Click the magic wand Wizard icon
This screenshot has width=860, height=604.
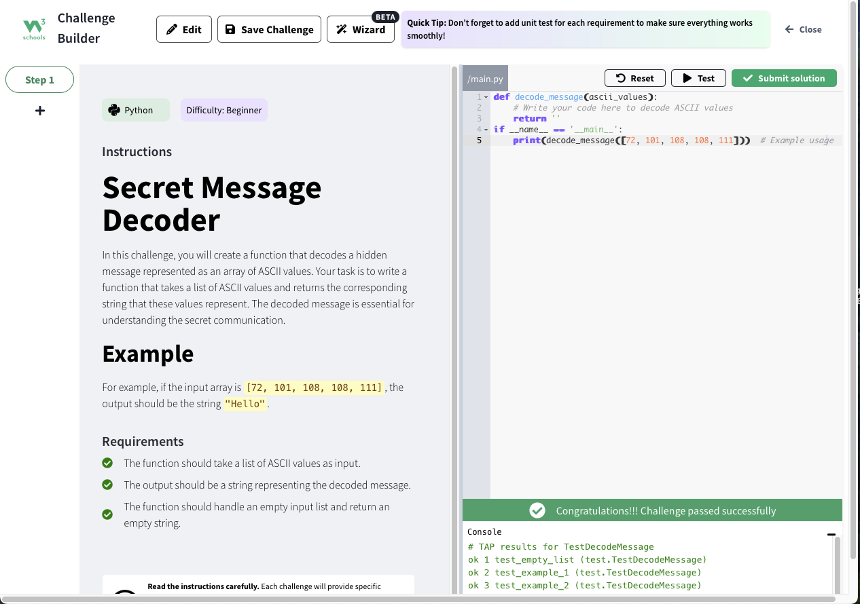click(x=342, y=29)
